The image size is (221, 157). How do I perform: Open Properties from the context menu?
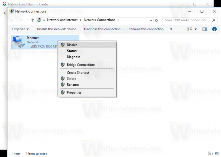point(87,93)
